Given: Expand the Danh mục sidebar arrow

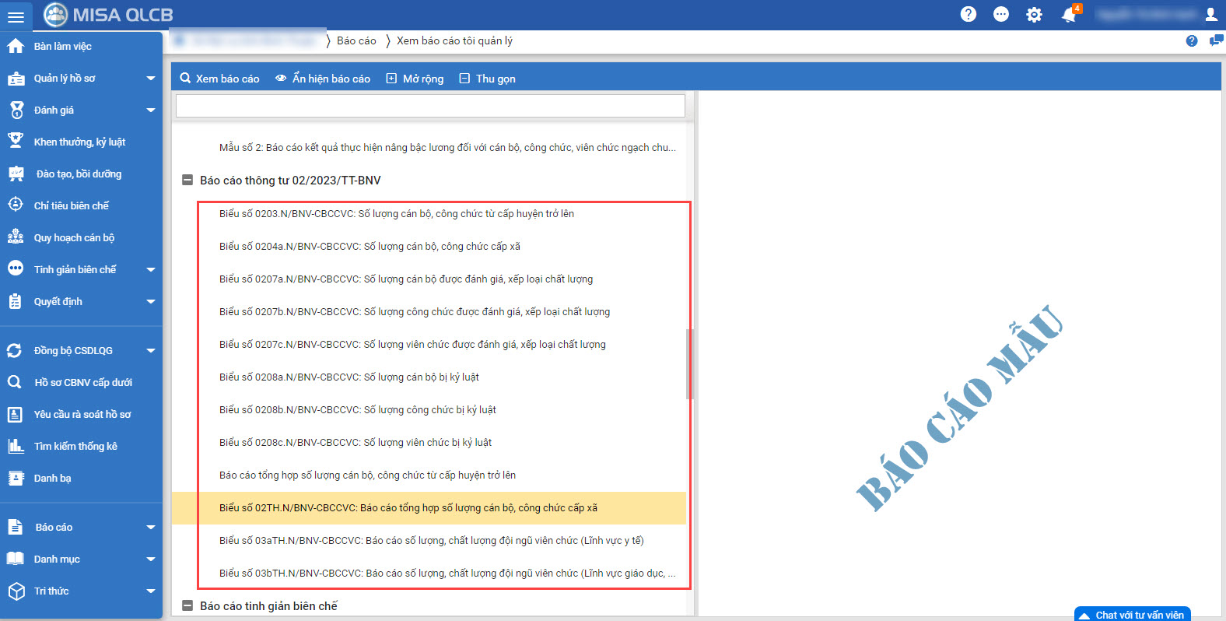Looking at the screenshot, I should pos(151,559).
